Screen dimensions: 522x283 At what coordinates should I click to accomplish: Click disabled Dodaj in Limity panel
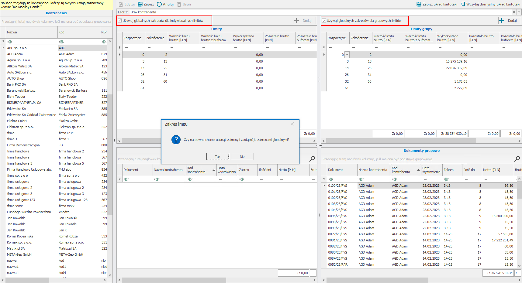[304, 21]
